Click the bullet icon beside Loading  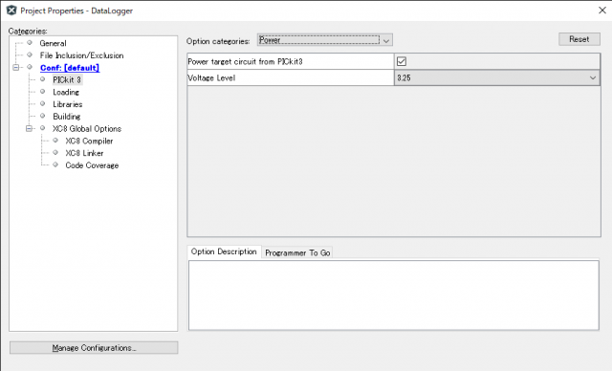(42, 91)
